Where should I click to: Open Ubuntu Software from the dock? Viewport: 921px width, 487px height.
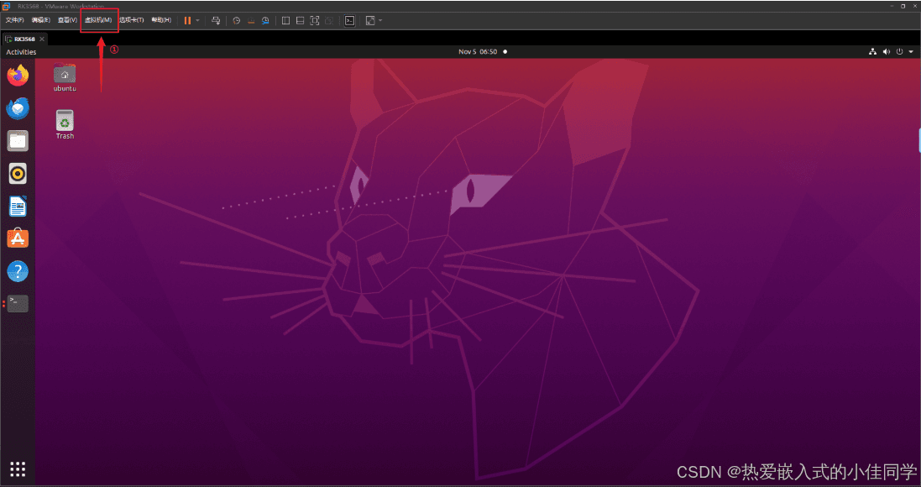click(x=18, y=238)
